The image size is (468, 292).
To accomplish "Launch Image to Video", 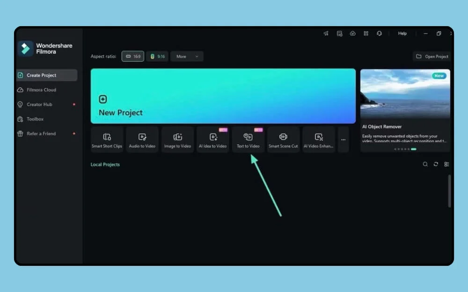I will [x=177, y=139].
